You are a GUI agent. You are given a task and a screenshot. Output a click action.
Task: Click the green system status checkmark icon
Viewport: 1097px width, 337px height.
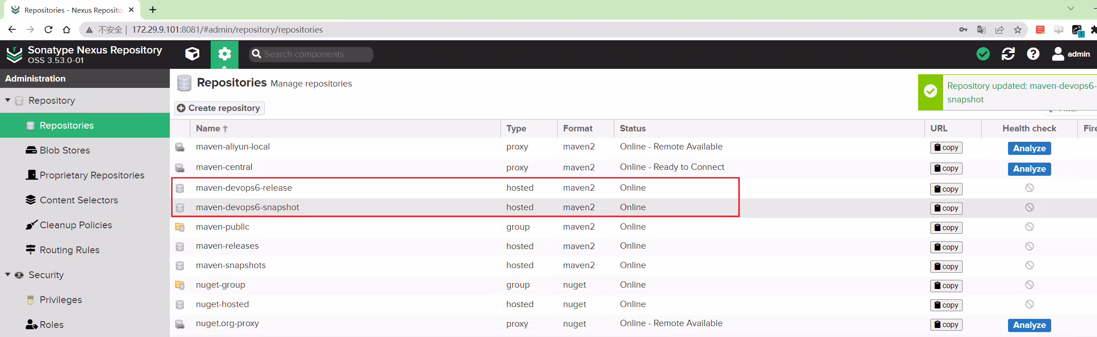coord(983,54)
